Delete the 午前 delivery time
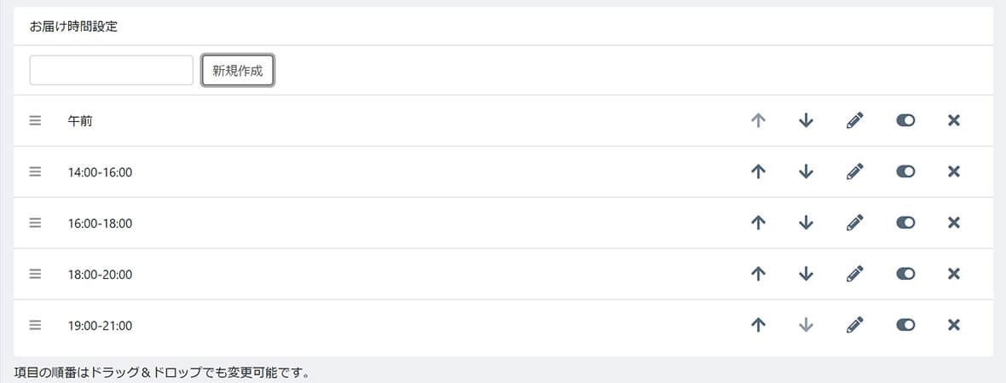 tap(954, 121)
